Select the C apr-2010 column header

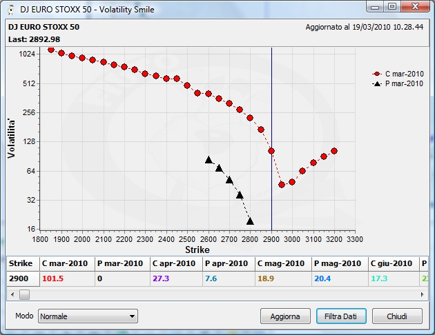(177, 263)
